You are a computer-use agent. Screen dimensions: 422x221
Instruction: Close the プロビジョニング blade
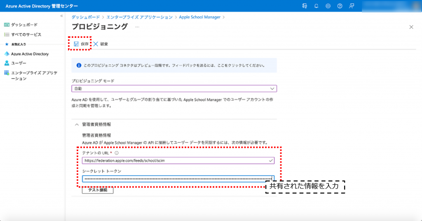(411, 27)
